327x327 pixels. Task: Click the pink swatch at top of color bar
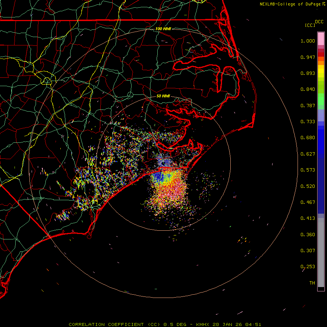[x=321, y=39]
